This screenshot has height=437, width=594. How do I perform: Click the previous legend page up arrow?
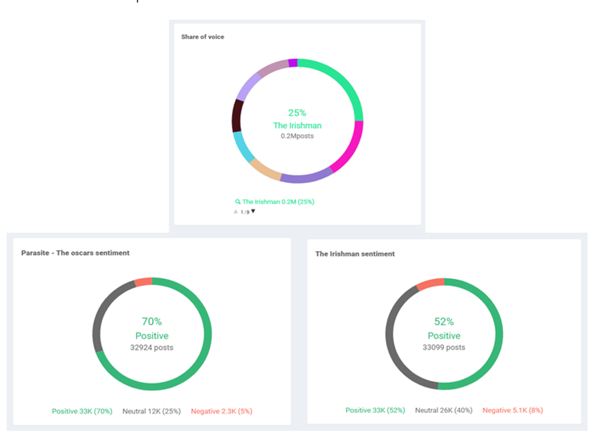(236, 212)
